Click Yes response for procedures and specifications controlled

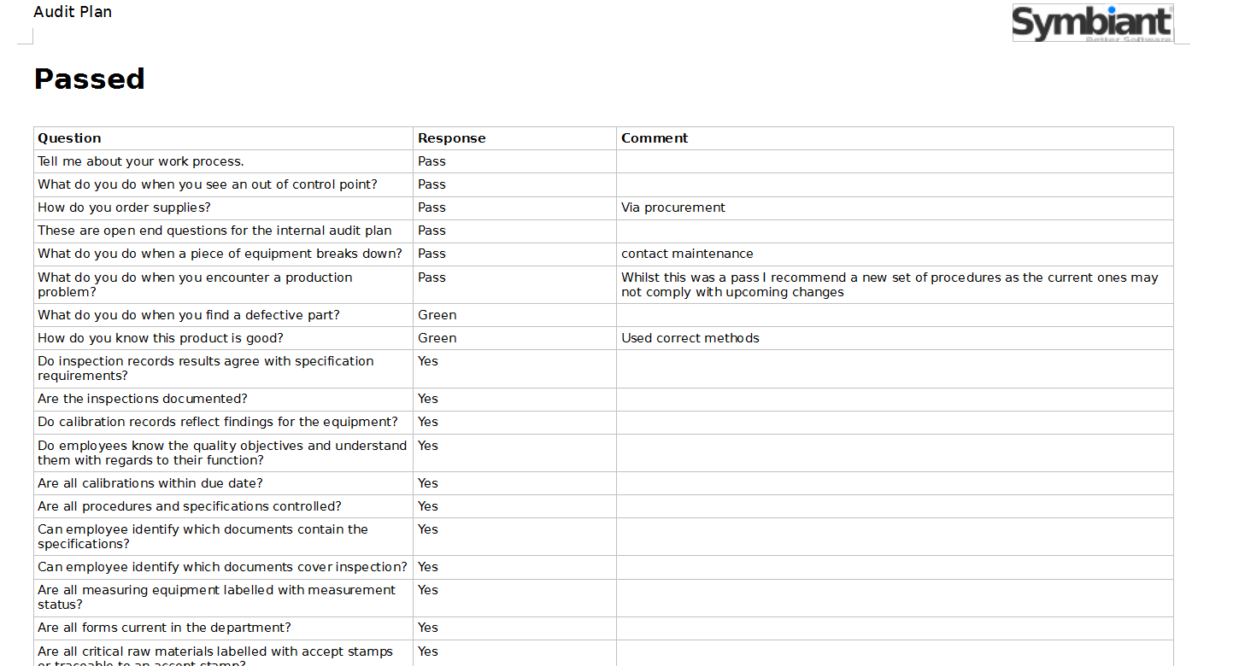pos(428,506)
